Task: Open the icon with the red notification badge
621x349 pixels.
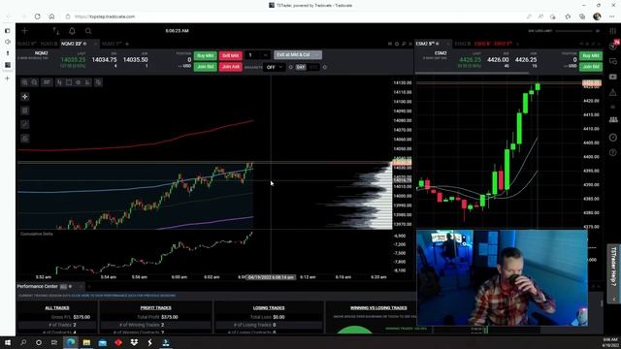Action: click(x=613, y=45)
